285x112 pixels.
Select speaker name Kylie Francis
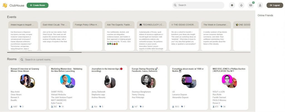[57, 103]
